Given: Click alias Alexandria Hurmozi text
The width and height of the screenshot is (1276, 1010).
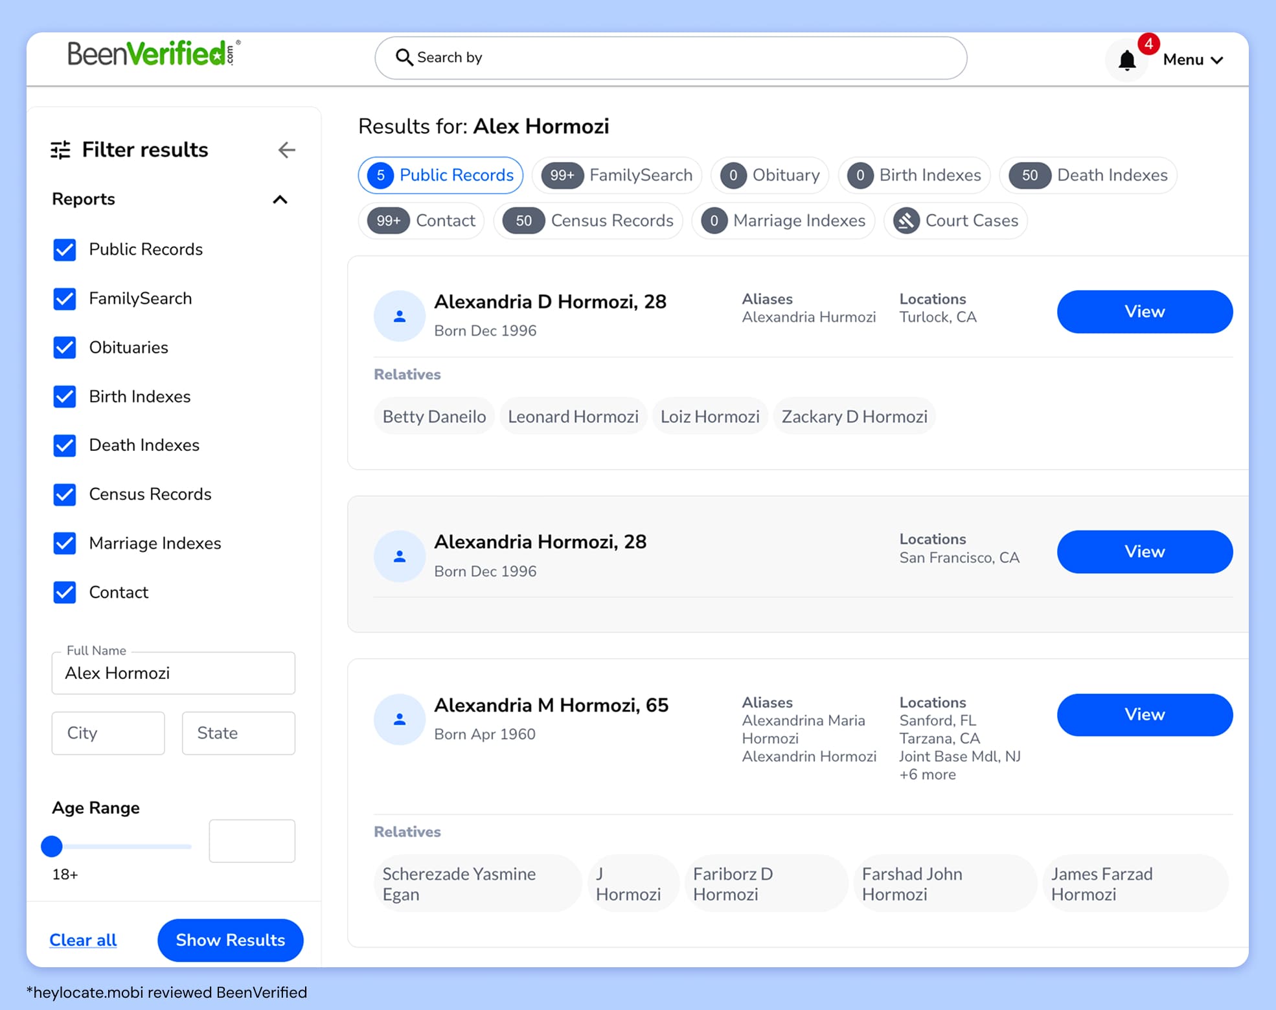Looking at the screenshot, I should [x=808, y=317].
